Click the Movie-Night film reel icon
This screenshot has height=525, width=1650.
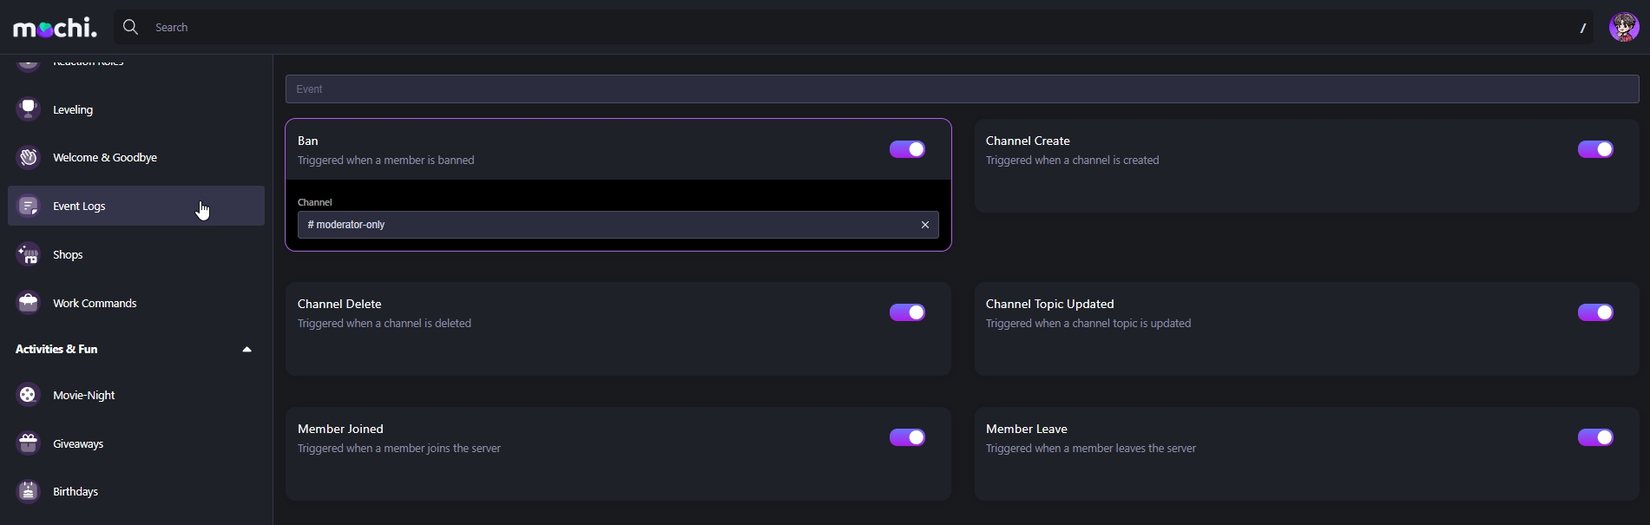pos(29,395)
